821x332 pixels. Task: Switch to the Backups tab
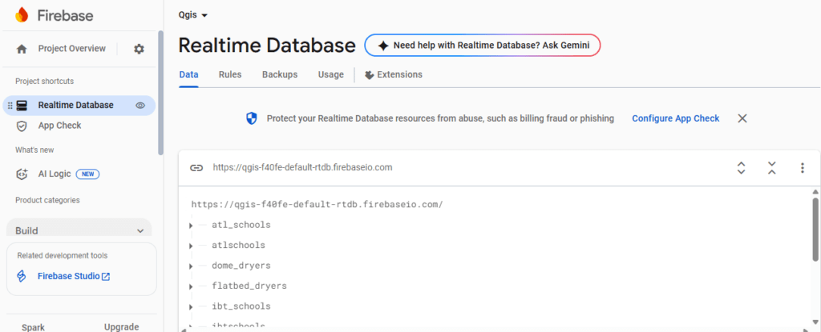coord(280,74)
